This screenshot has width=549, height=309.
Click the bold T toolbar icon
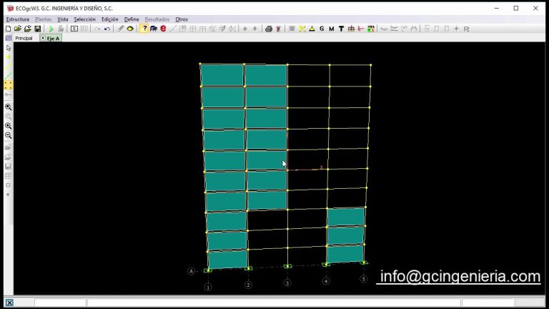[x=341, y=29]
